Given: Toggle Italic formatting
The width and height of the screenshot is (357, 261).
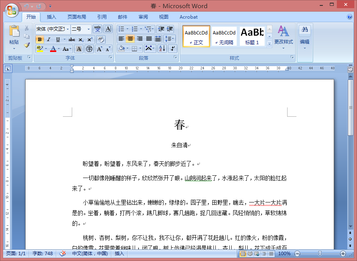Looking at the screenshot, I should pyautogui.click(x=49, y=40).
